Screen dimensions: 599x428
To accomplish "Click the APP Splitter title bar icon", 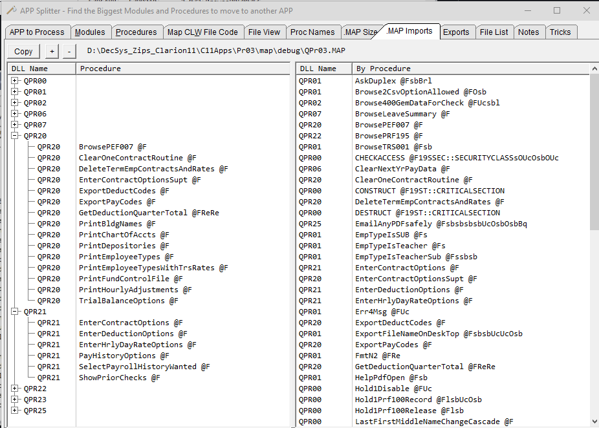I will [11, 10].
